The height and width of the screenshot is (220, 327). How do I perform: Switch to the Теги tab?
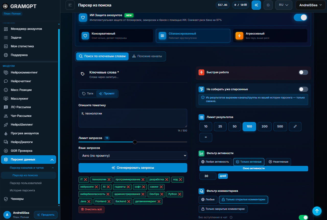click(88, 94)
